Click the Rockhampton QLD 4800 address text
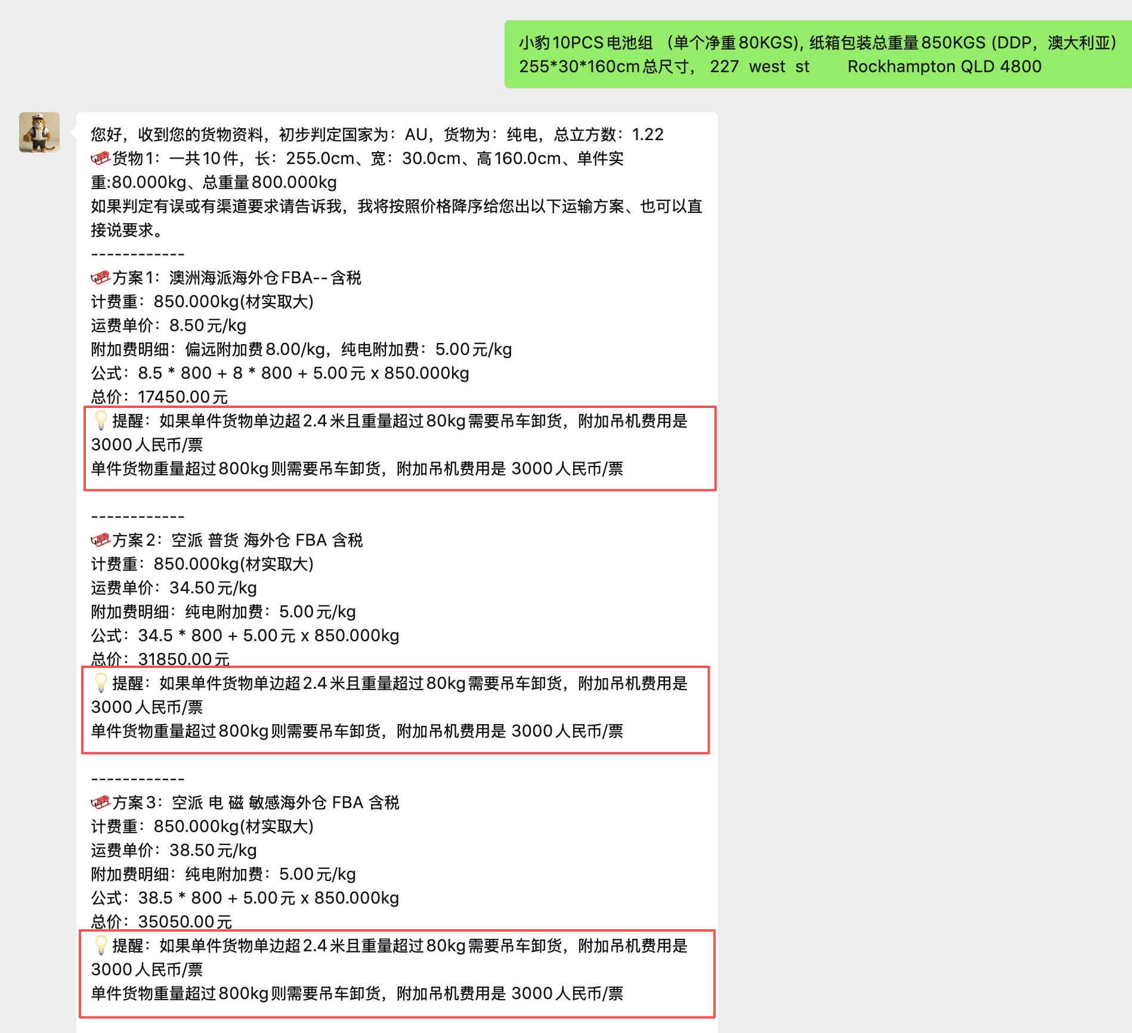 [x=944, y=67]
